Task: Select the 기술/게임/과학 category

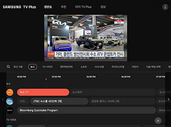Action: 153,67
